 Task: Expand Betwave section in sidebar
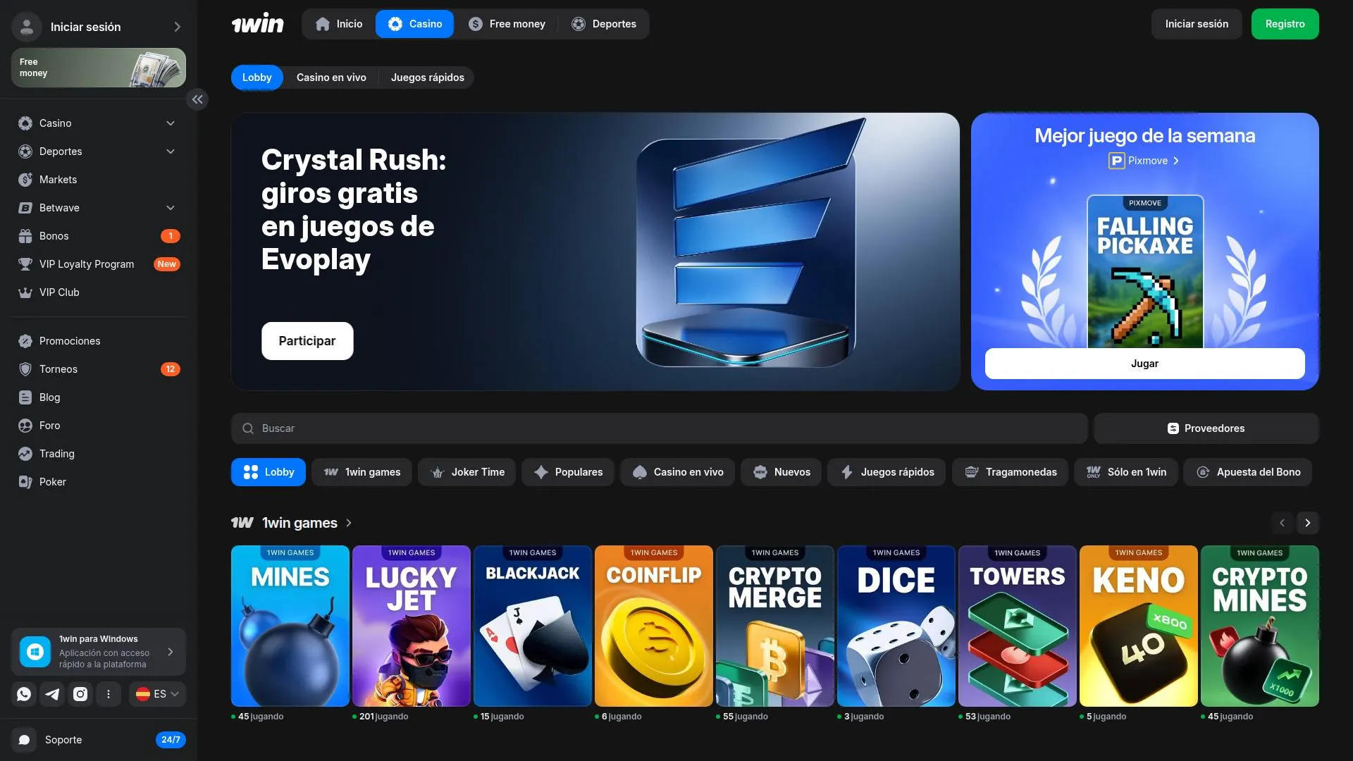pos(171,208)
